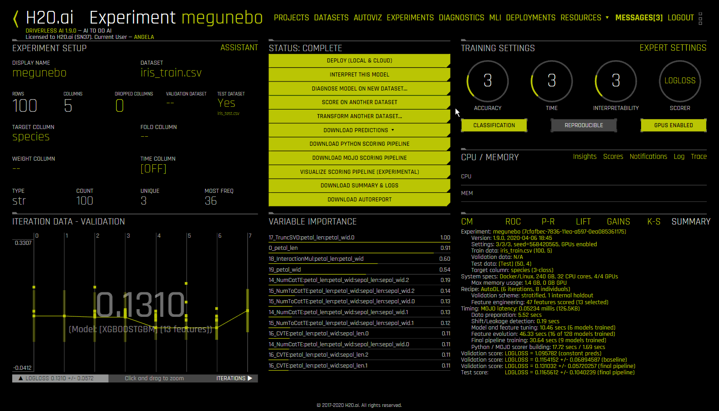Click the target column species

(x=31, y=137)
